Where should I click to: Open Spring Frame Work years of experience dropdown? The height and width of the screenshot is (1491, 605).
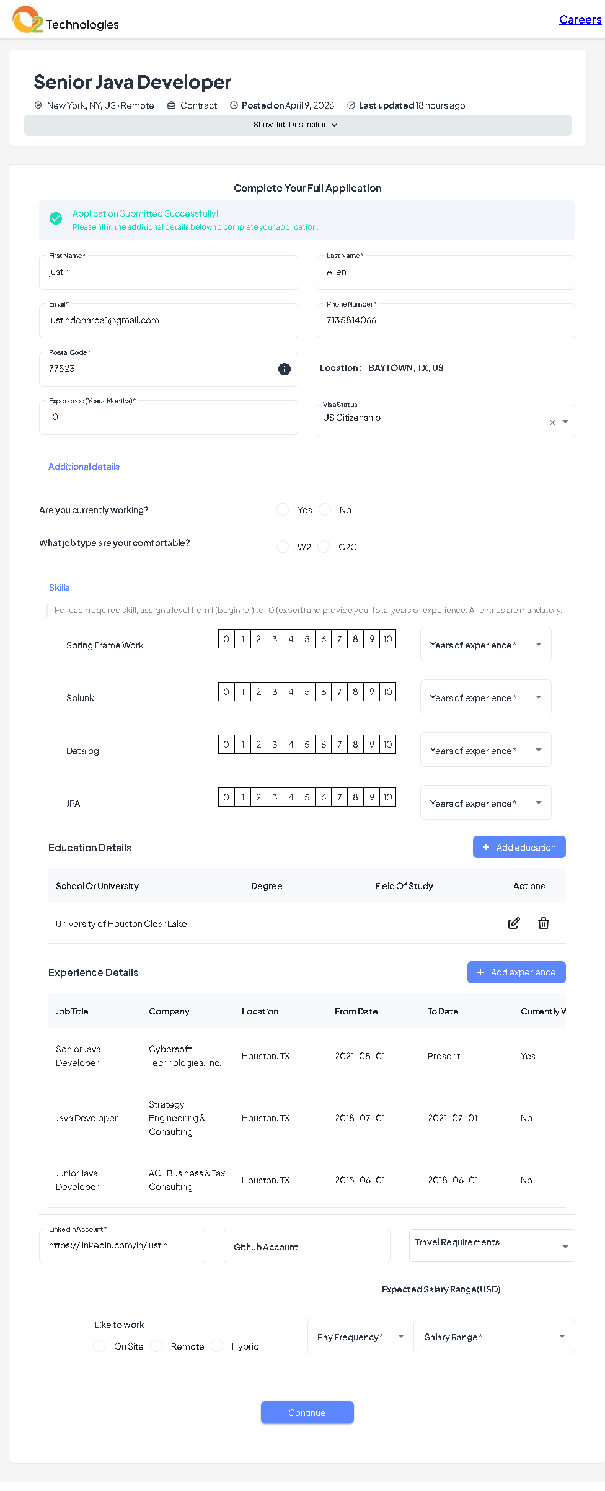point(485,645)
